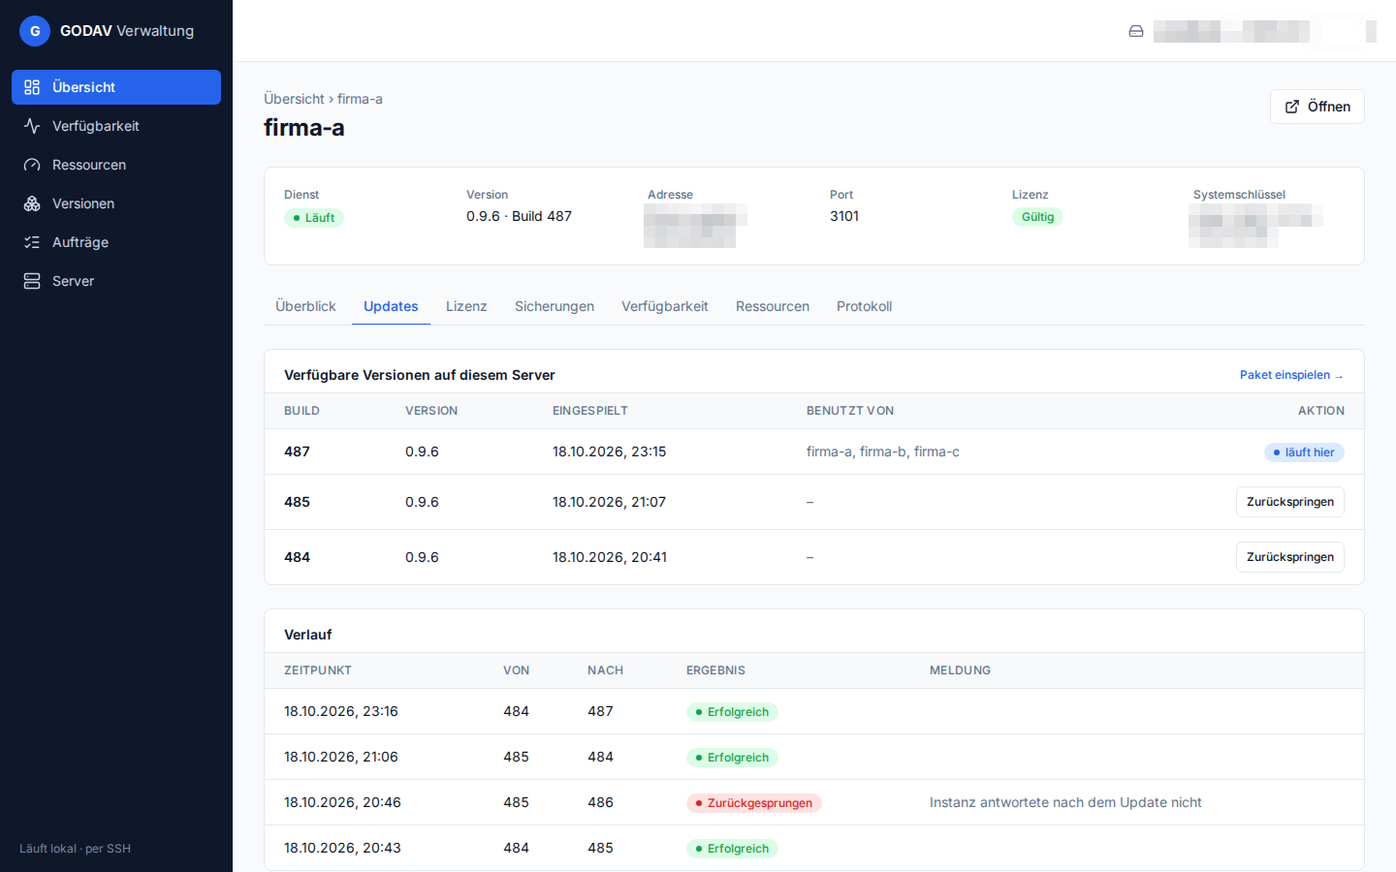
Task: Open Verfügbarkeit via its pulse icon
Action: click(x=32, y=126)
